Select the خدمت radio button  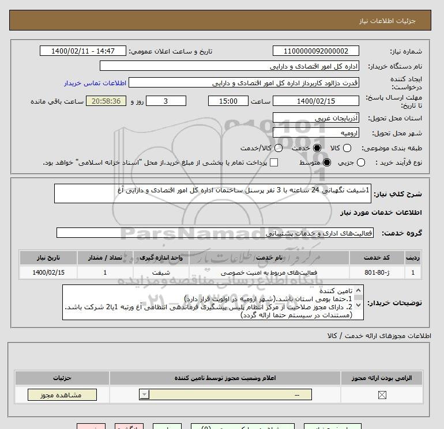pos(317,148)
